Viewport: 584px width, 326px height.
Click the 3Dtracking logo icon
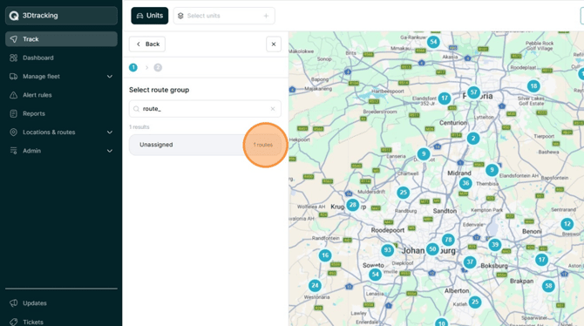click(x=14, y=16)
